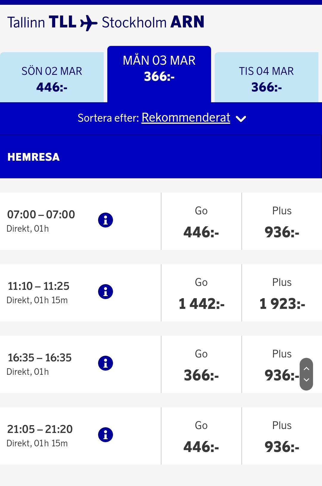Select Plus fare 1 923 at 11:10
The width and height of the screenshot is (322, 486).
pyautogui.click(x=282, y=293)
